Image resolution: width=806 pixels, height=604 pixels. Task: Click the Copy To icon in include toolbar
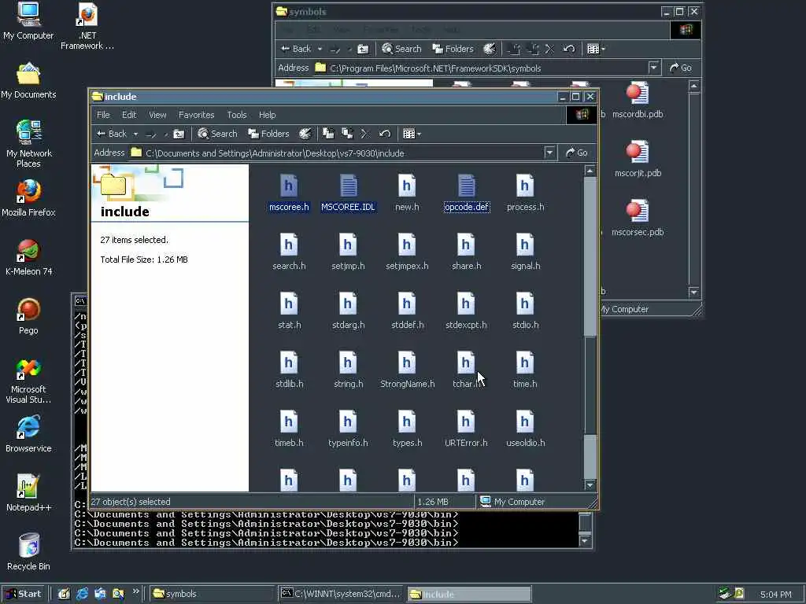point(347,134)
